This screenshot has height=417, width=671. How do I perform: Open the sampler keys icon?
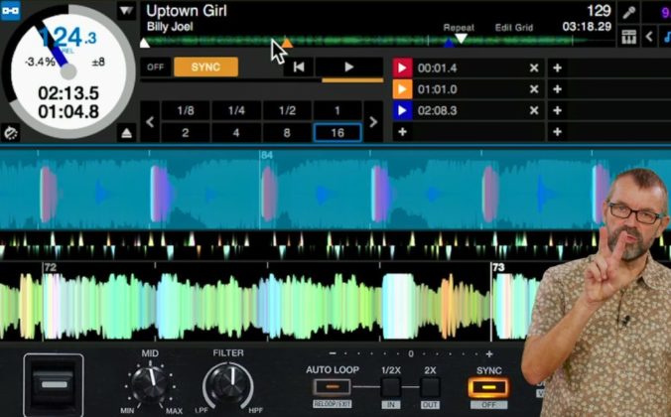click(628, 37)
